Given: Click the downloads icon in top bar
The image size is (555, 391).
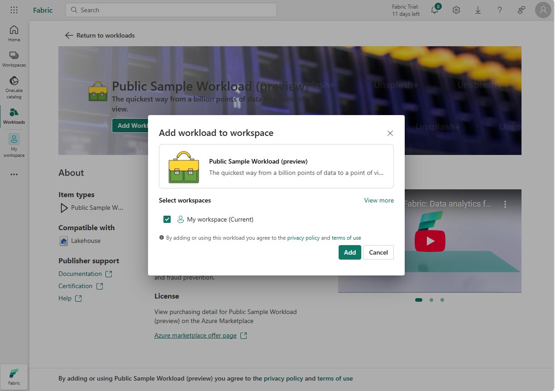Looking at the screenshot, I should pyautogui.click(x=478, y=10).
